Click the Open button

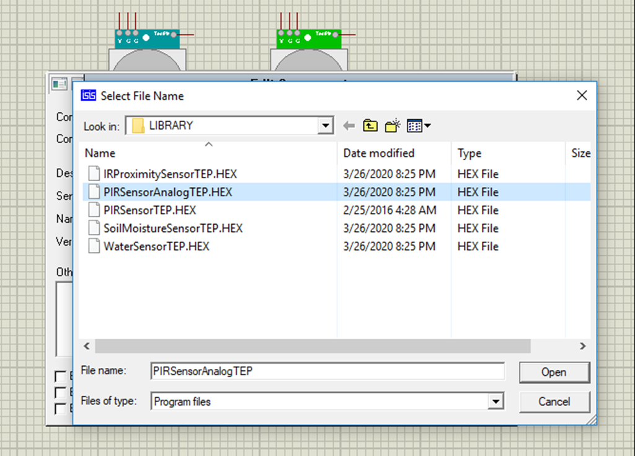(554, 372)
